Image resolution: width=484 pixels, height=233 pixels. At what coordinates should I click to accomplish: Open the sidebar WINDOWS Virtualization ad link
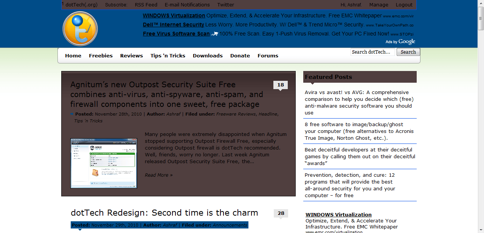(338, 214)
